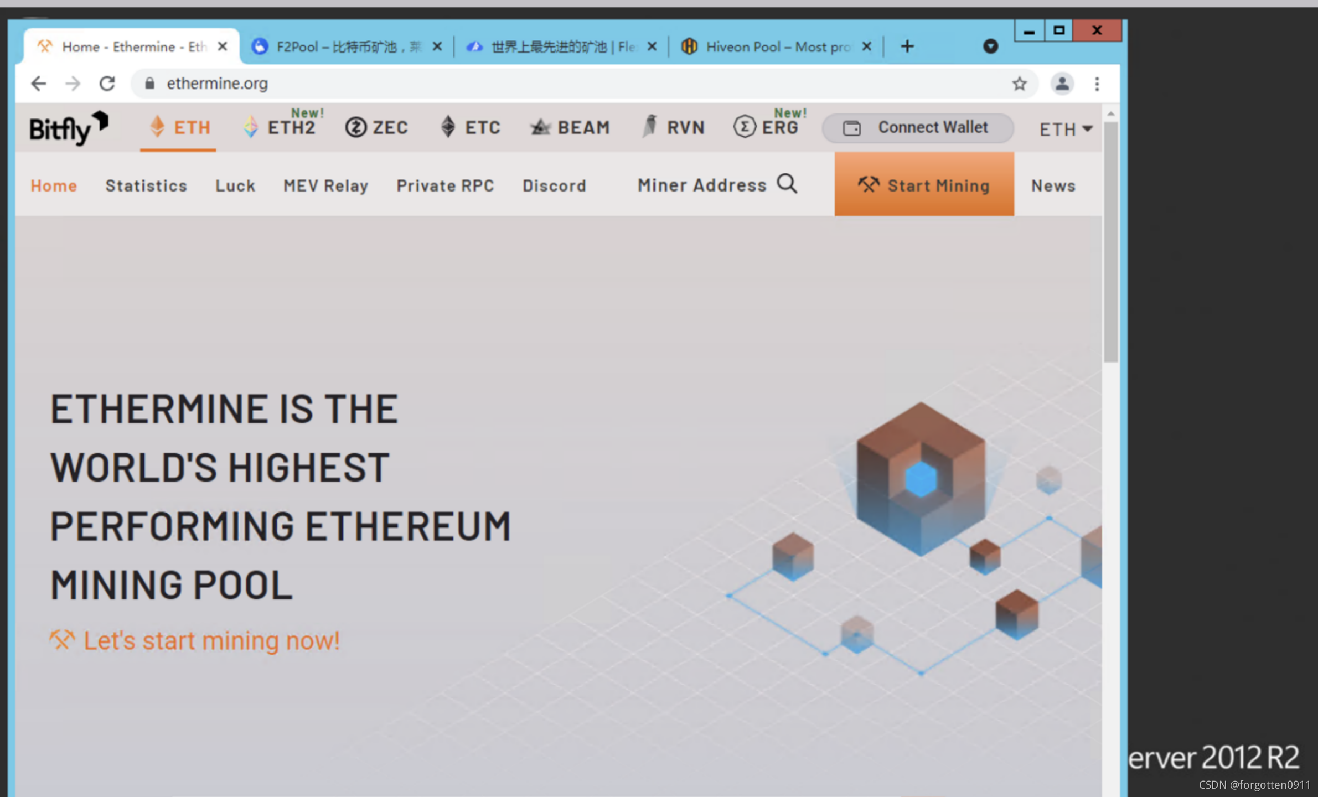The width and height of the screenshot is (1318, 797).
Task: Focus the Miner Address search field
Action: click(702, 185)
